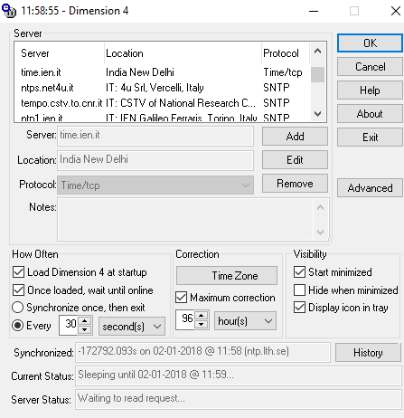Increase maximum correction value with up arrow
The image size is (404, 418).
202,316
